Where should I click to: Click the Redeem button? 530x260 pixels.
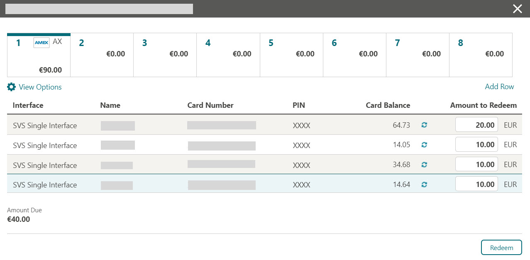coord(501,247)
